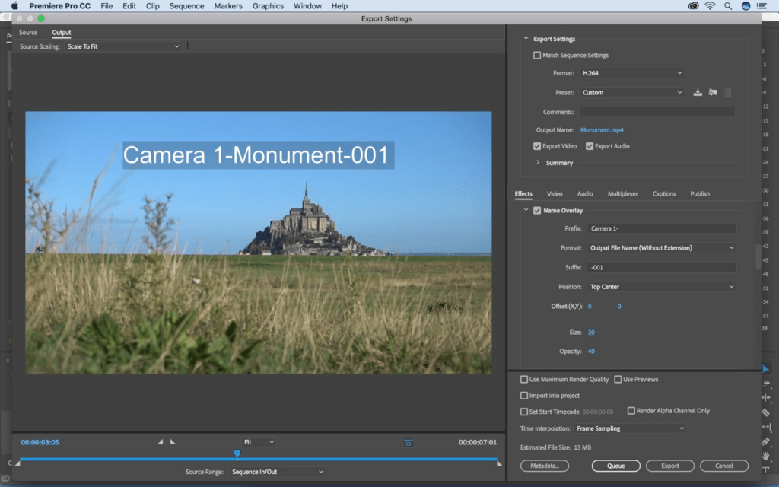The width and height of the screenshot is (779, 487).
Task: Open the Wi-Fi status menu
Action: point(710,6)
